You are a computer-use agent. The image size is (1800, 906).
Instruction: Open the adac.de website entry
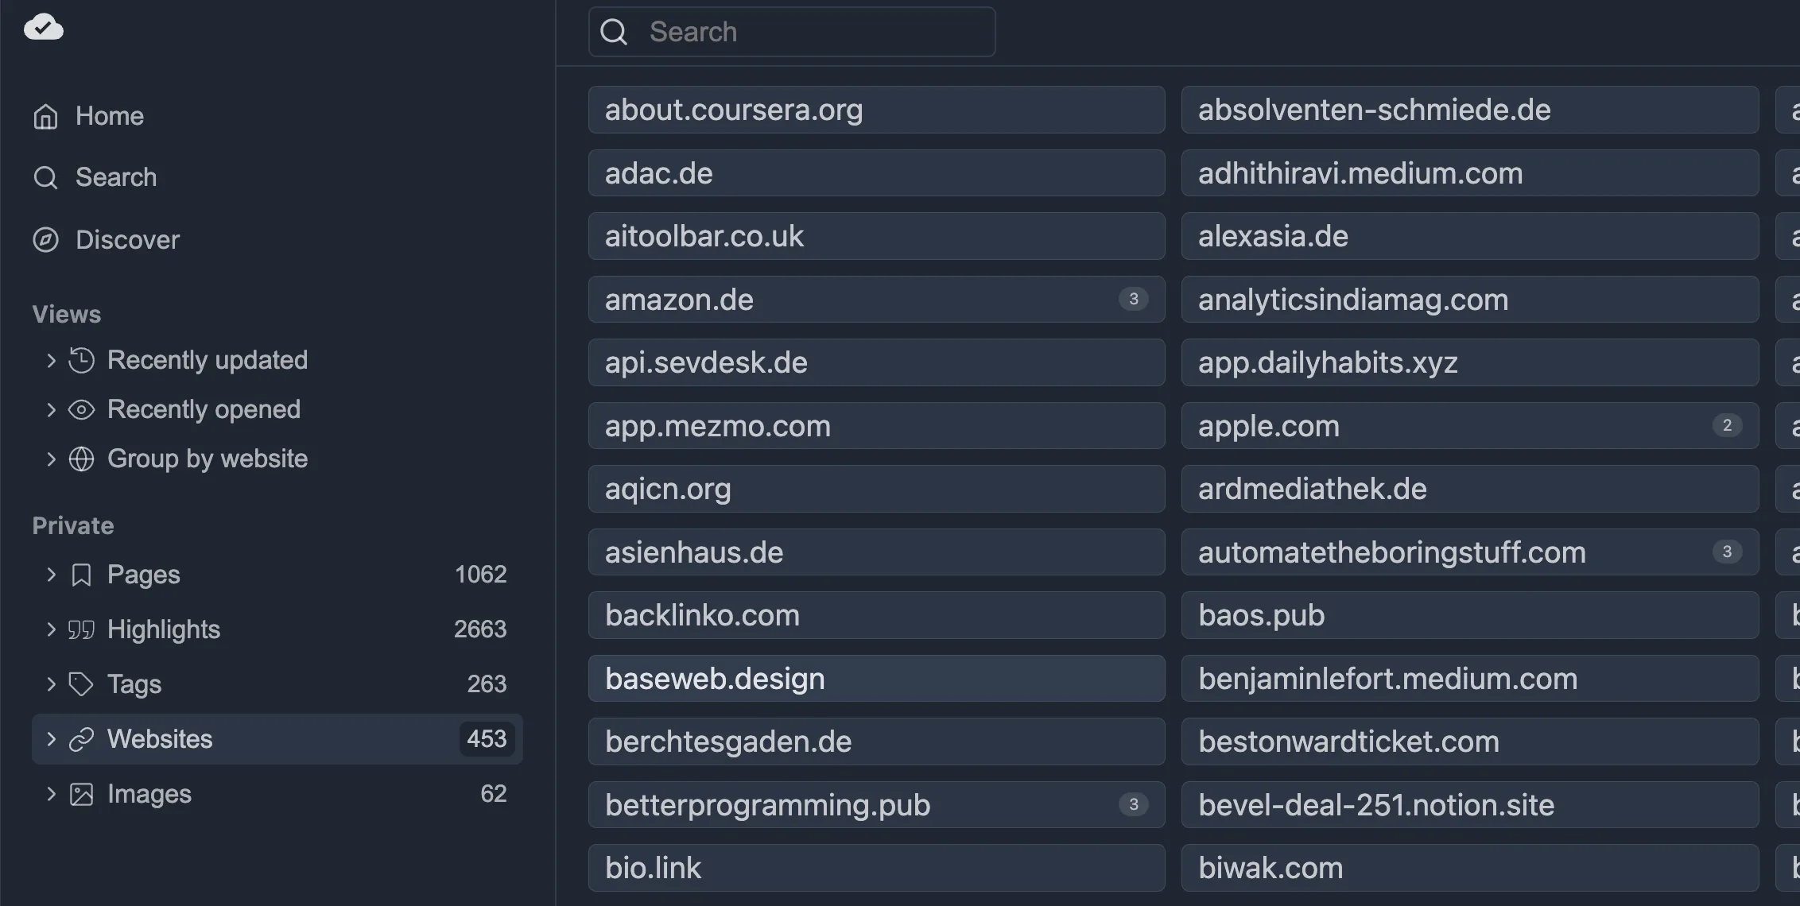pos(876,173)
